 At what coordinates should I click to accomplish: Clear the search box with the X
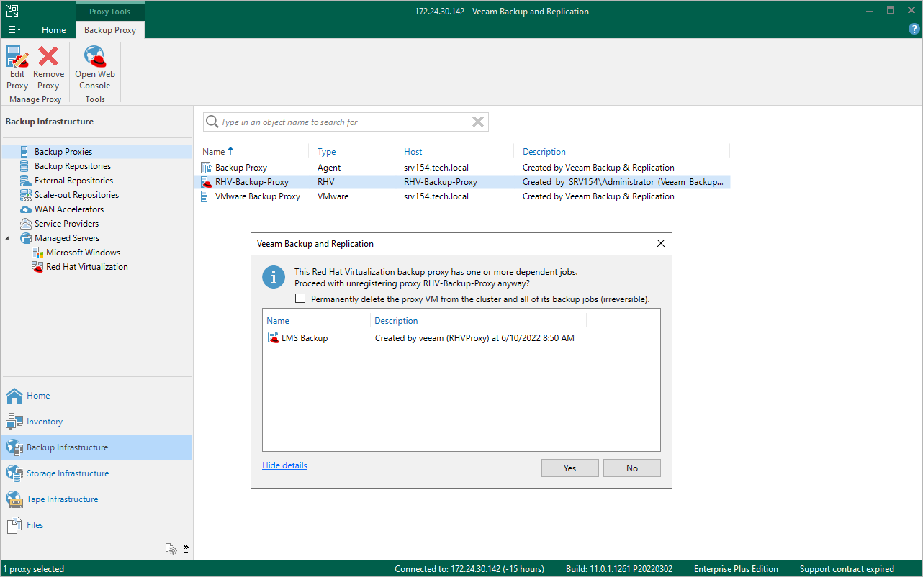coord(477,122)
